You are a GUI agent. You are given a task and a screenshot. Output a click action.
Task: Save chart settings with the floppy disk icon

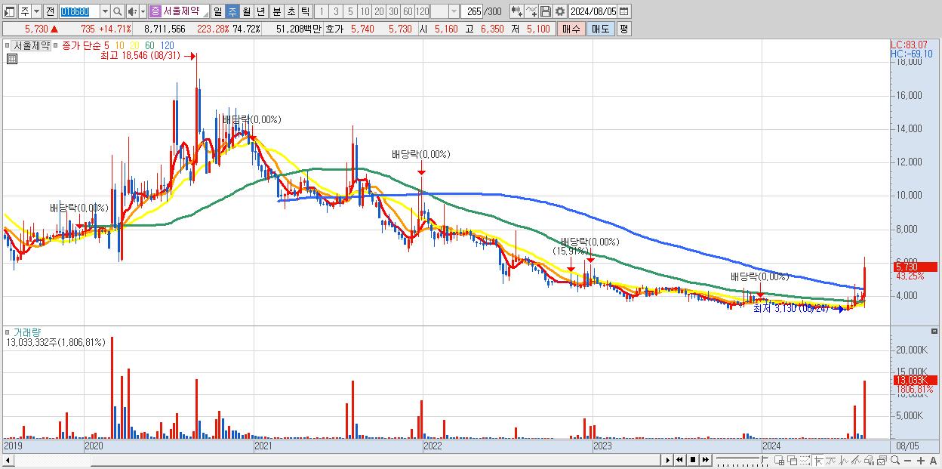(x=546, y=11)
